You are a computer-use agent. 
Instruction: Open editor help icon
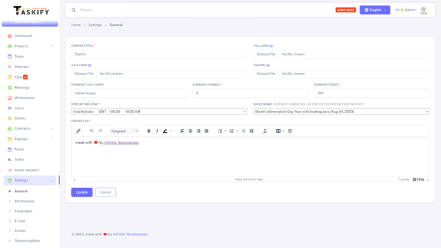(x=290, y=131)
